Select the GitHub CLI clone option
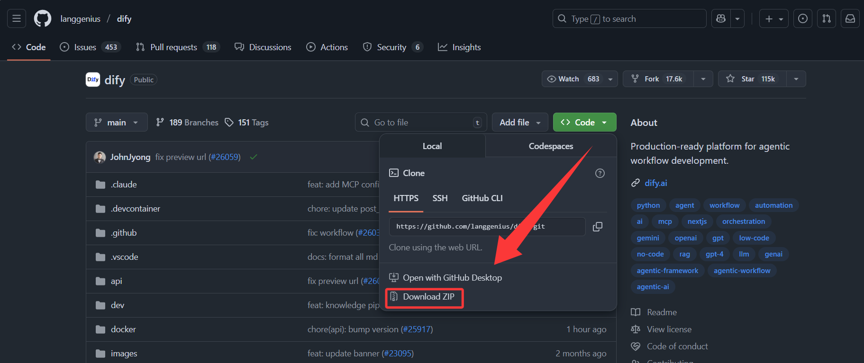This screenshot has width=864, height=363. coord(482,198)
